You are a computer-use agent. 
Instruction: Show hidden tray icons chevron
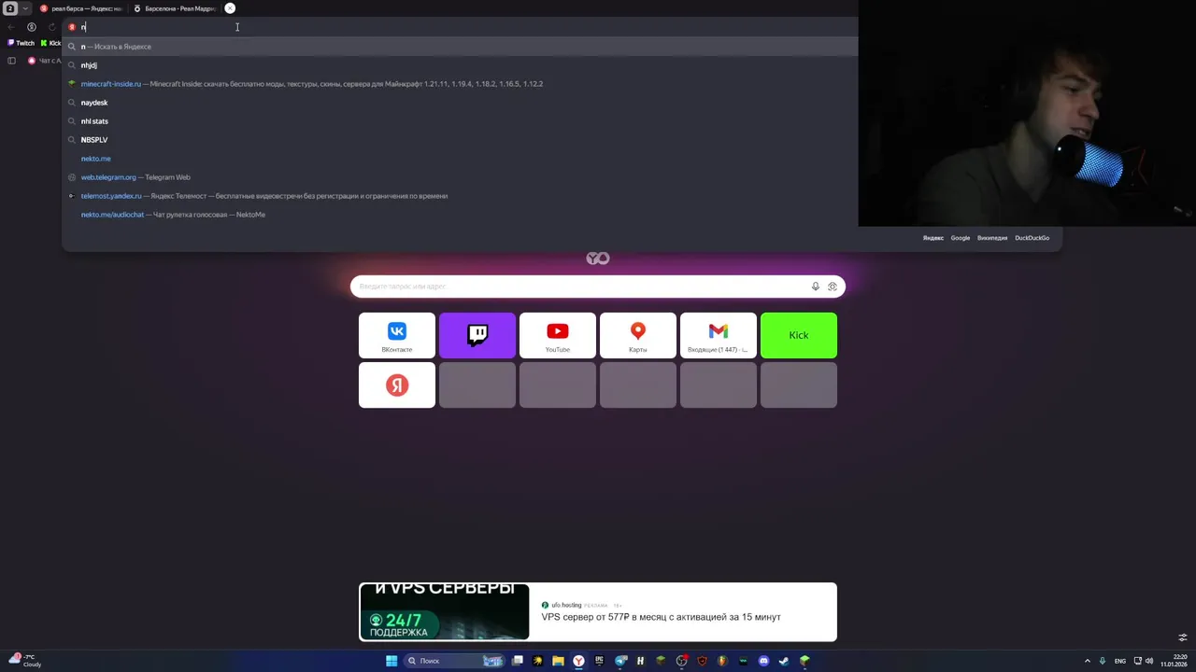click(x=1087, y=661)
